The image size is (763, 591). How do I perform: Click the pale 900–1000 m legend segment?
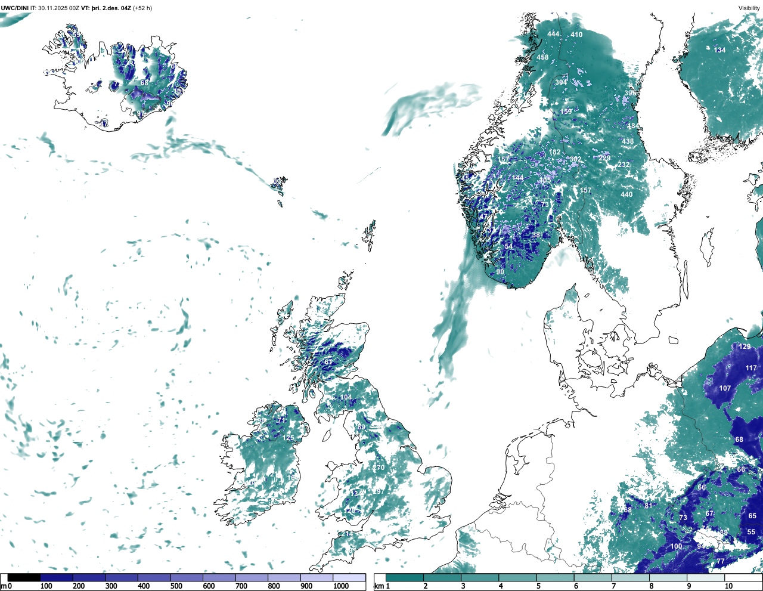317,578
